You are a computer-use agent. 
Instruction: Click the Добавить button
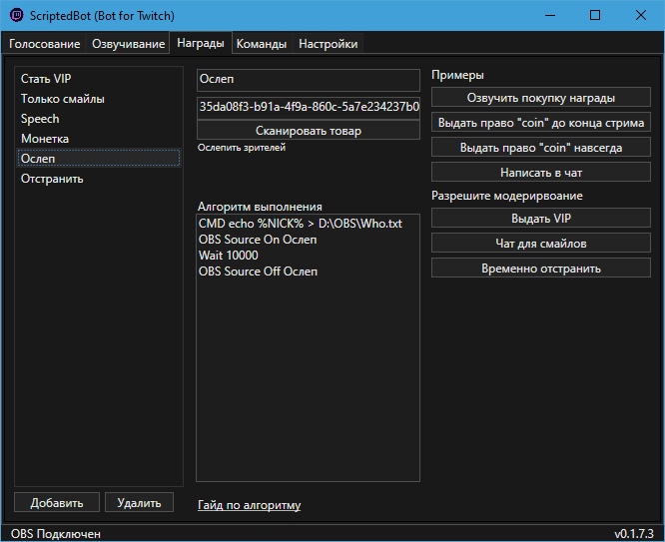coord(57,502)
